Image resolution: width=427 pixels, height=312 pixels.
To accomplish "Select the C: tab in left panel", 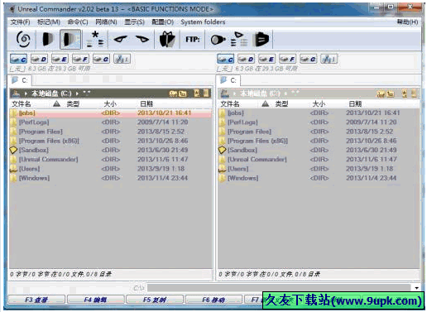I will 20,80.
